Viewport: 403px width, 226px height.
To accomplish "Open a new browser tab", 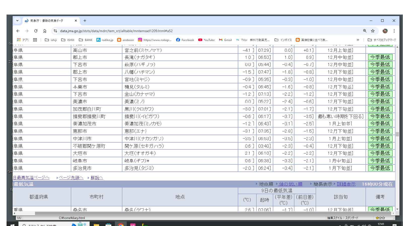I will click(85, 21).
